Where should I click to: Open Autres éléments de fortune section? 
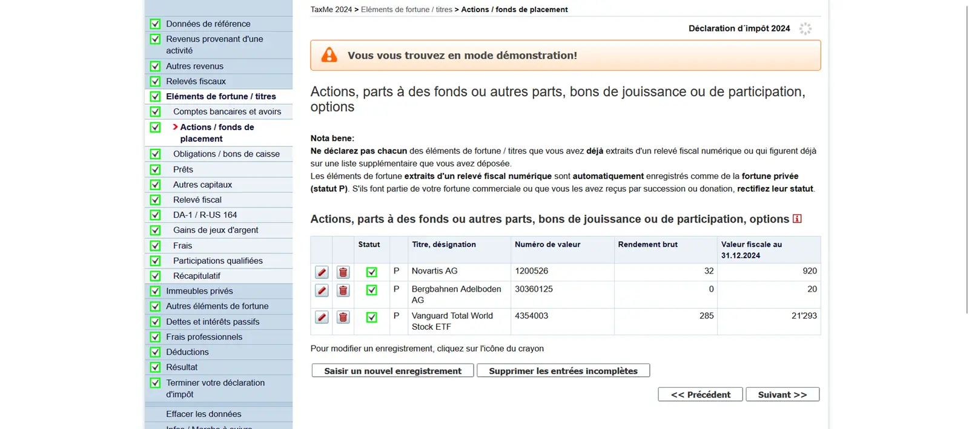coord(217,306)
